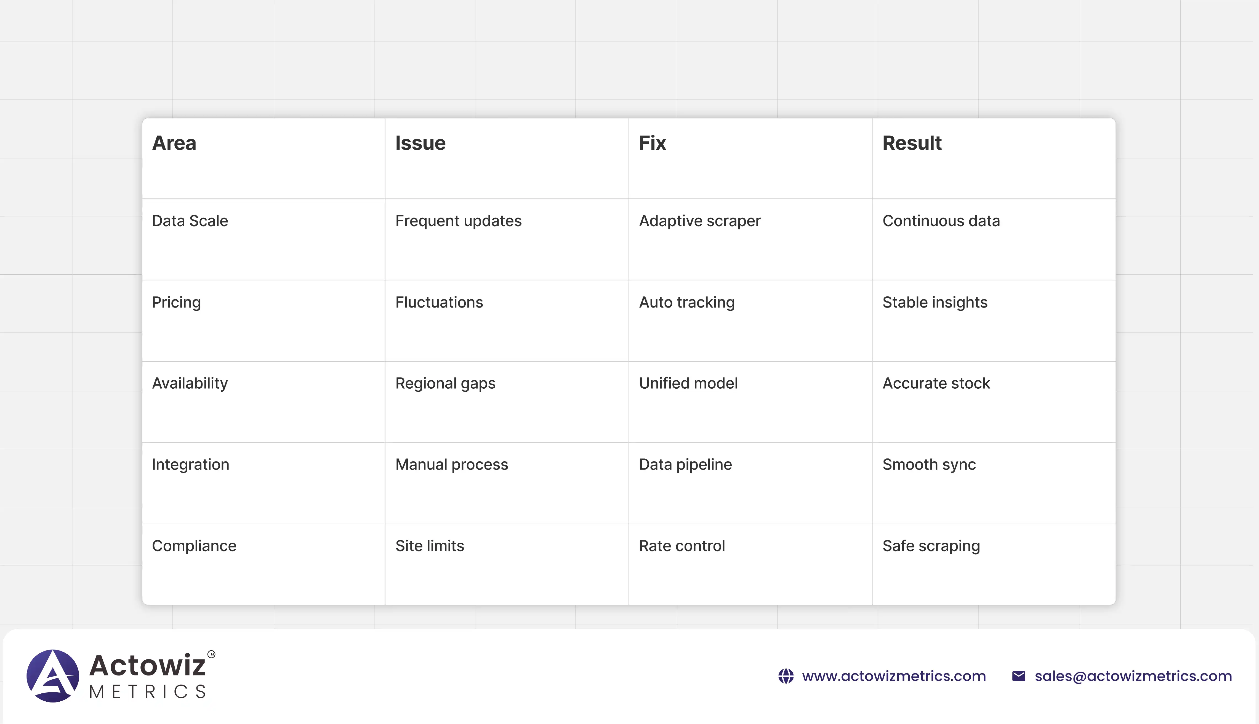Click the 'Safe scraping' result cell
The image size is (1259, 724).
coord(930,546)
